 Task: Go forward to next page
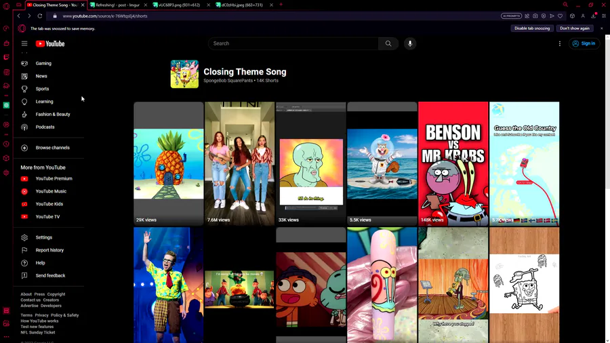29,16
